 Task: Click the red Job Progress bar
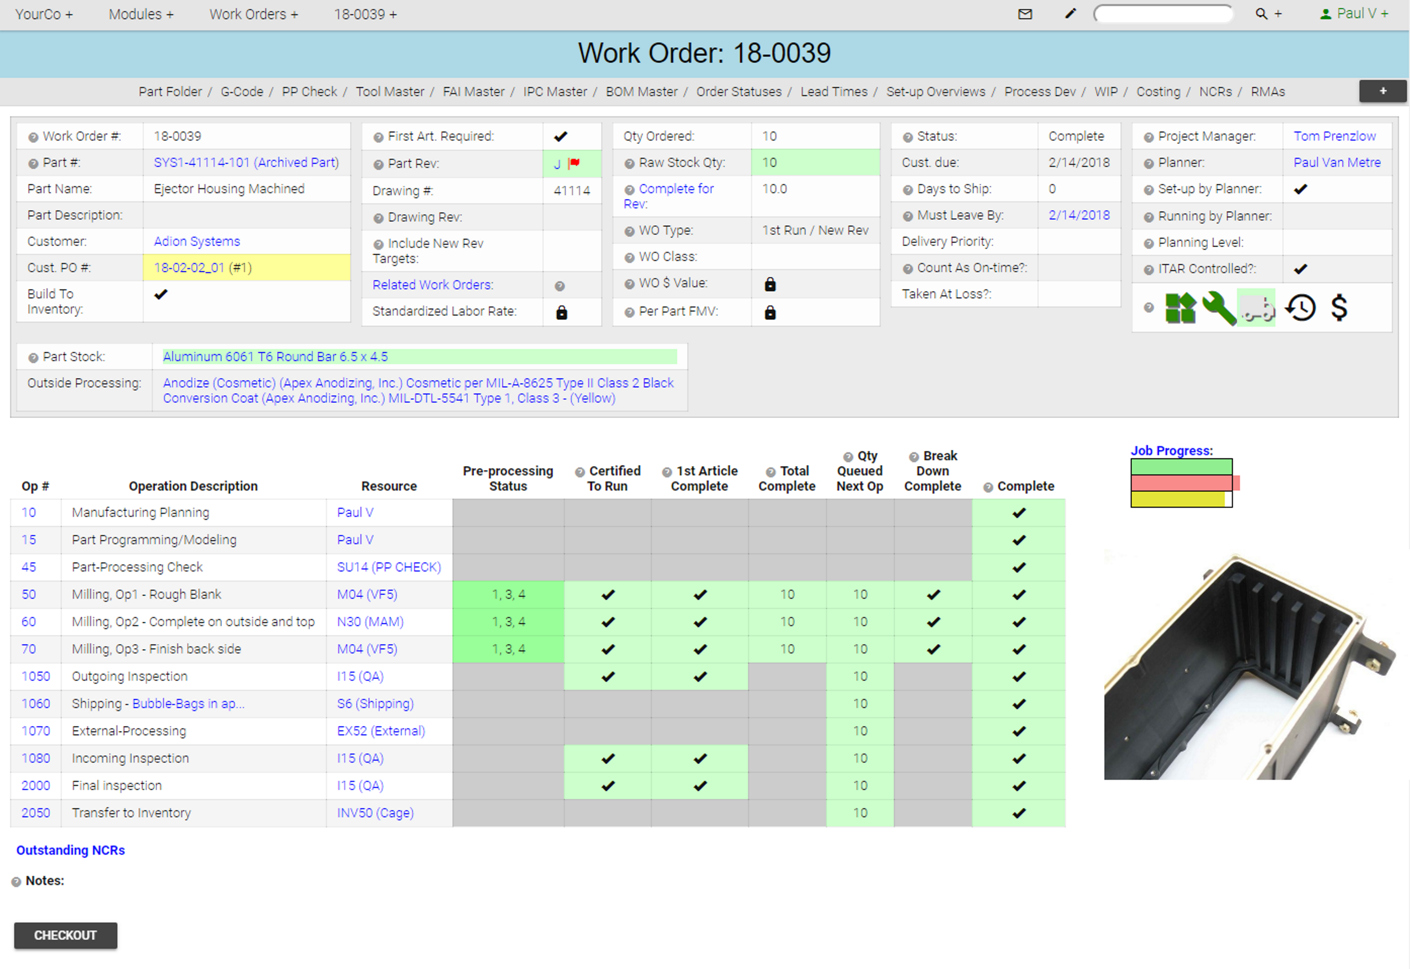pos(1182,483)
